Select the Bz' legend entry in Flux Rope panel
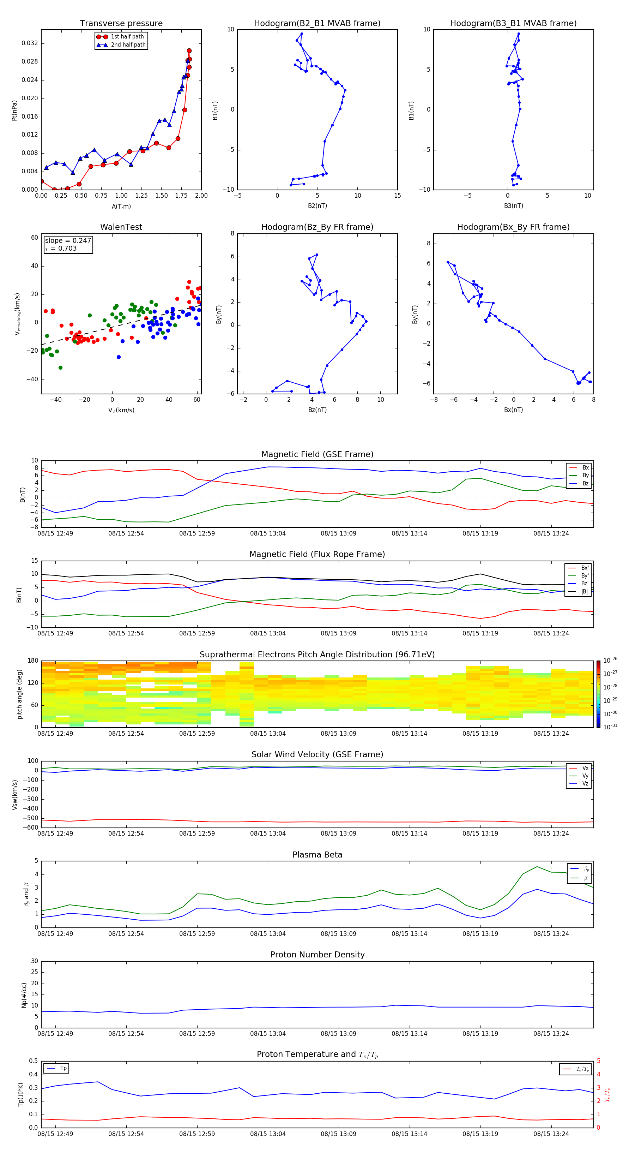 pyautogui.click(x=578, y=584)
